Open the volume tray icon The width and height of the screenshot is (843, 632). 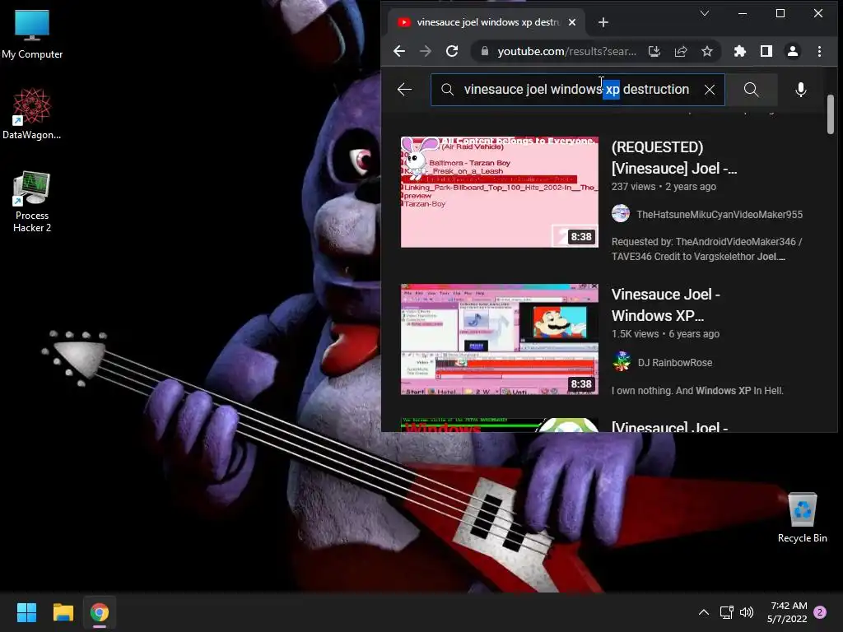coord(747,612)
